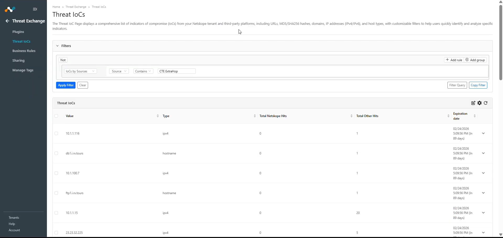Open the IoC export icon
This screenshot has width=503, height=238.
pos(473,103)
